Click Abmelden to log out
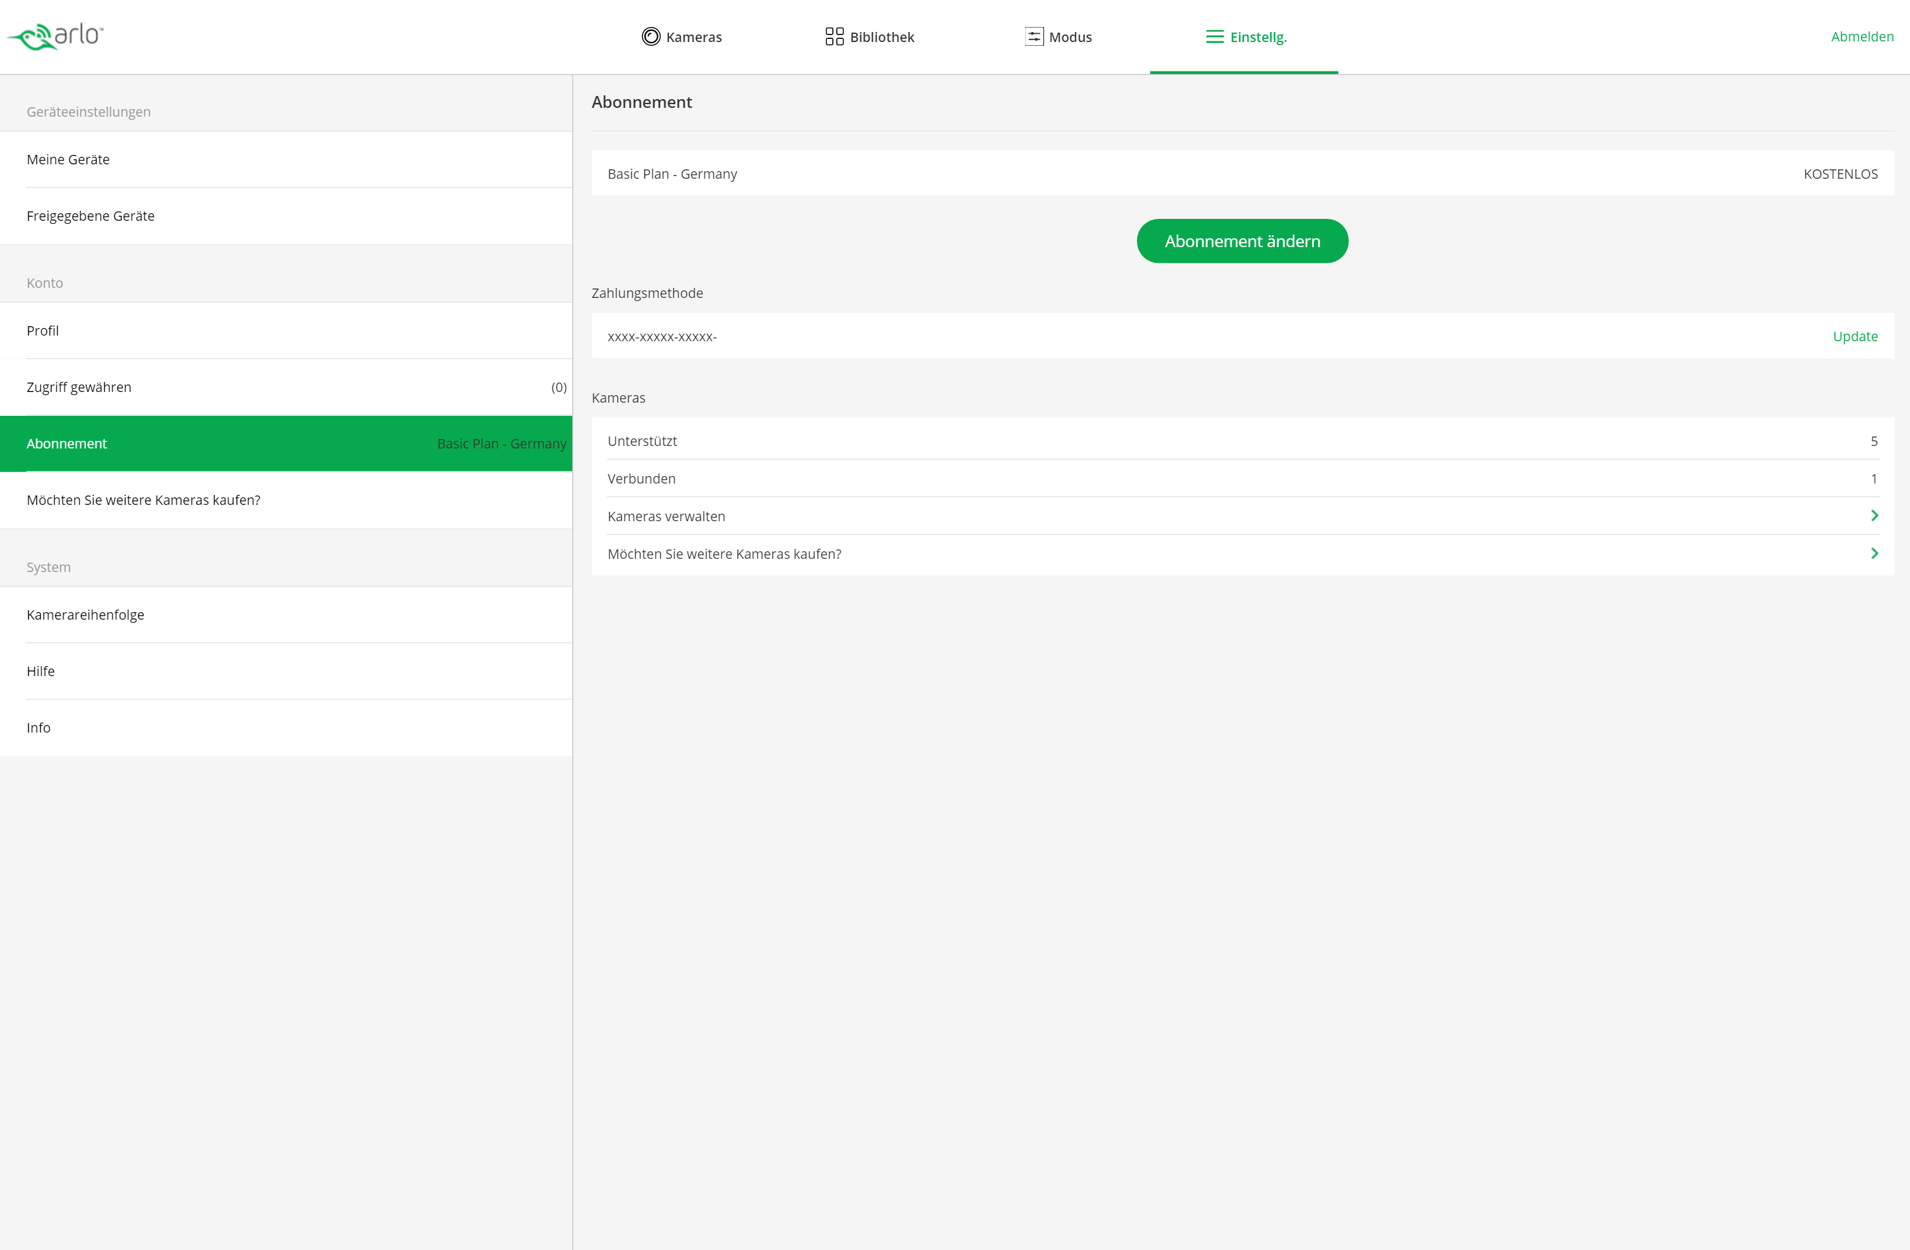Image resolution: width=1910 pixels, height=1250 pixels. click(x=1862, y=36)
